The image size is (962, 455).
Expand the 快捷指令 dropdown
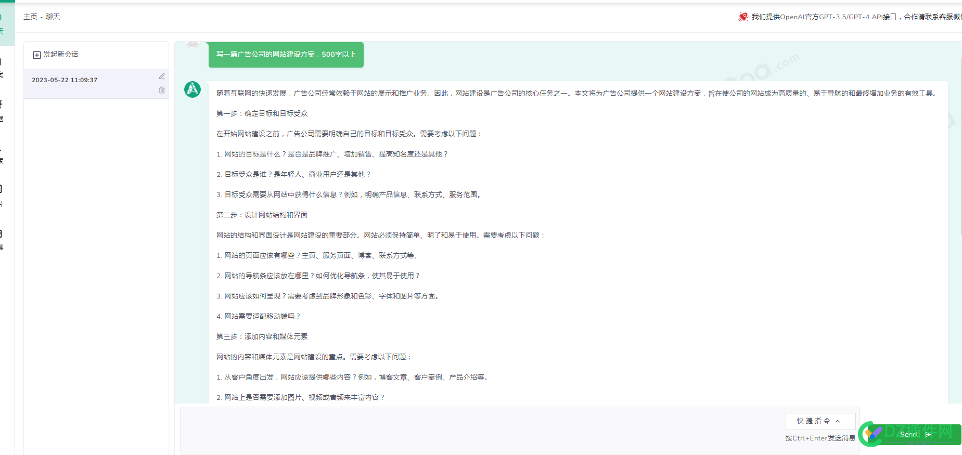tap(820, 421)
